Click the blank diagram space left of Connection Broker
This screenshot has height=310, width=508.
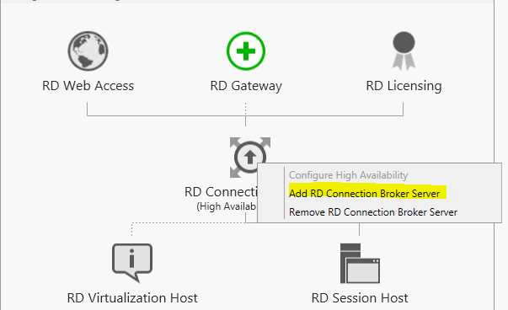pyautogui.click(x=114, y=162)
